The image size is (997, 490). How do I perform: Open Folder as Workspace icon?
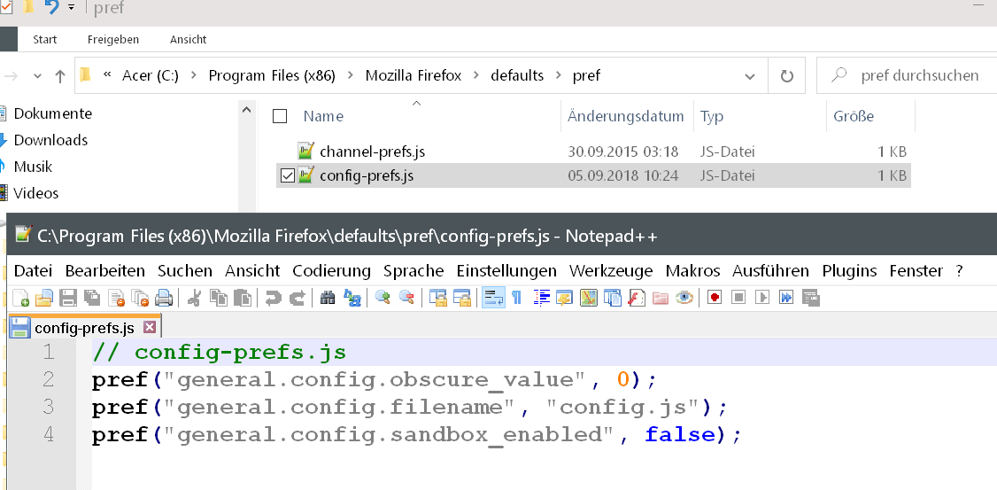(x=660, y=298)
